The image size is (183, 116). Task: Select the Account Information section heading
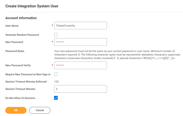pos(21,18)
